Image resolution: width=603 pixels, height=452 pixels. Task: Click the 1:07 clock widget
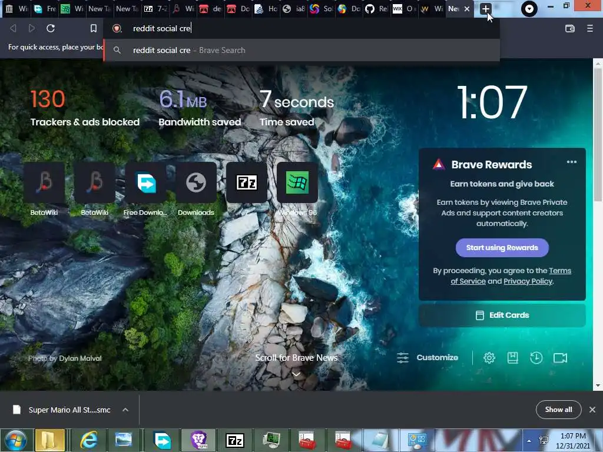click(492, 102)
